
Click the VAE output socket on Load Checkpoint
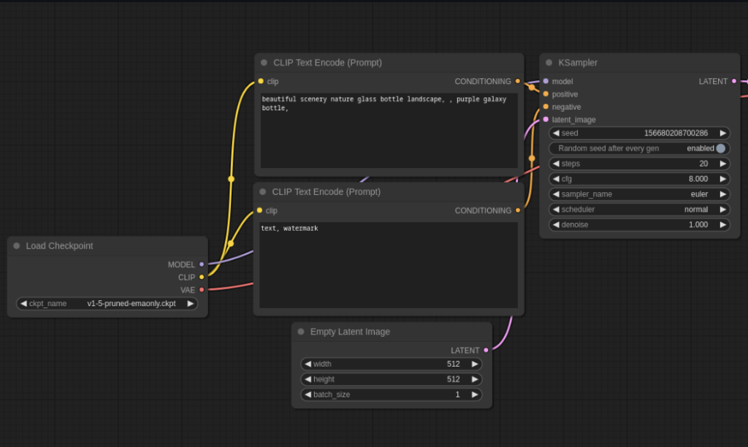(x=202, y=290)
